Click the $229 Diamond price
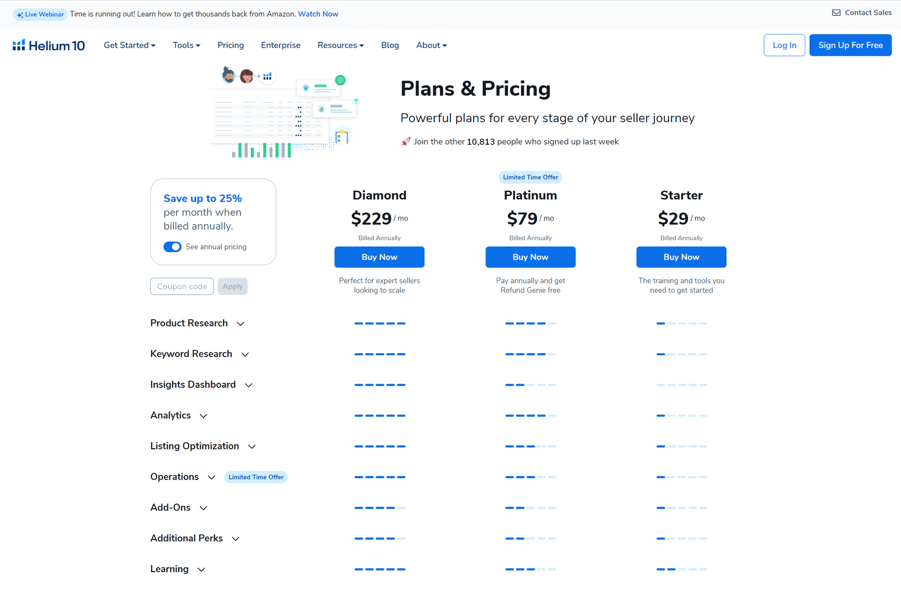This screenshot has width=901, height=606. (371, 219)
